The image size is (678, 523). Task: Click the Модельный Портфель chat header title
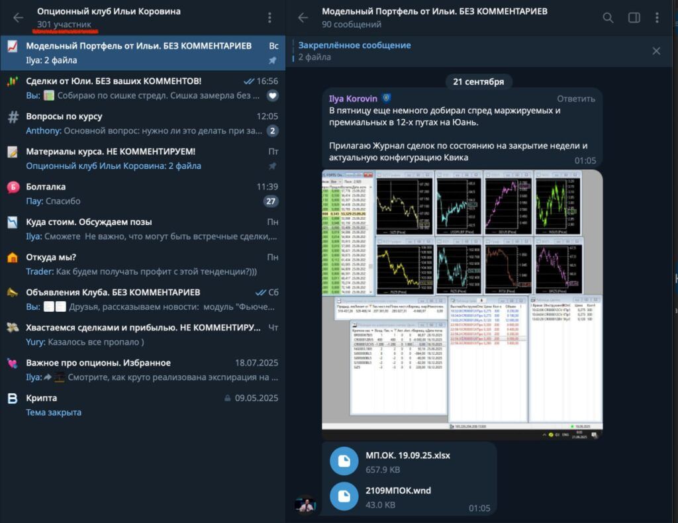coord(434,12)
